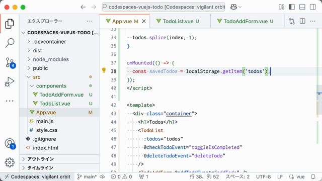Click the Codespaces: vigilant orbit remote indicator

pos(37,176)
